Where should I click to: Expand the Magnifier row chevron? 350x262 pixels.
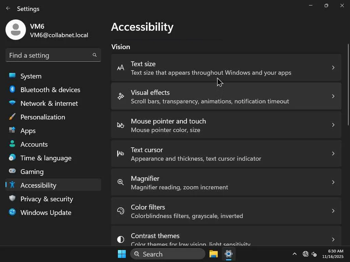333,182
